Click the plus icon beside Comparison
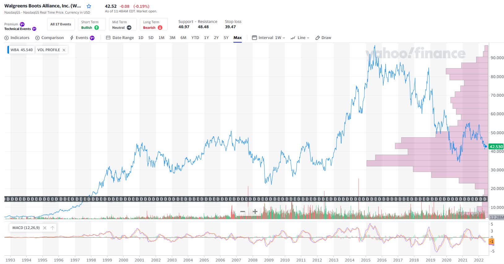 pos(37,38)
